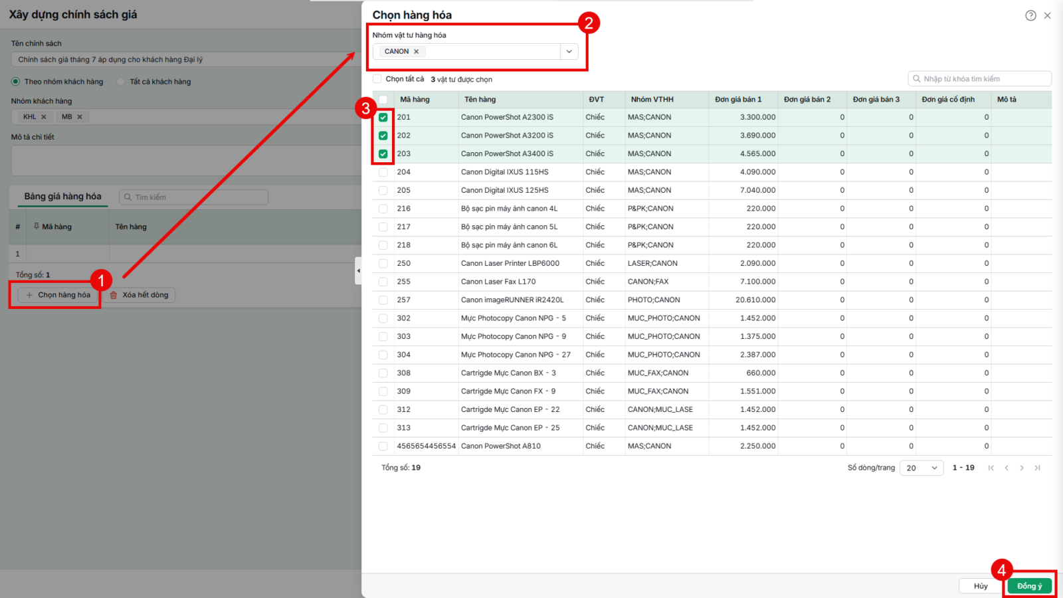This screenshot has height=598, width=1063.
Task: Check item 304 Mực Photocopy Canon NPG - 27
Action: click(383, 355)
